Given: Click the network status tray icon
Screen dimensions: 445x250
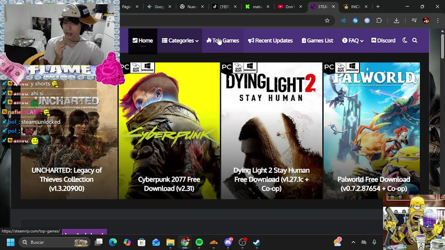Looking at the screenshot, I should tap(364, 242).
